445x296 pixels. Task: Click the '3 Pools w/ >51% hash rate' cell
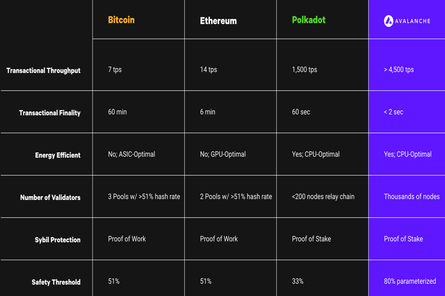tap(144, 197)
